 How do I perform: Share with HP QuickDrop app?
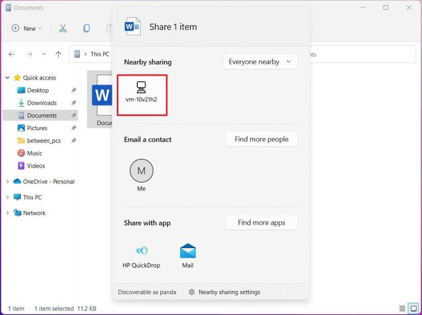pos(141,256)
